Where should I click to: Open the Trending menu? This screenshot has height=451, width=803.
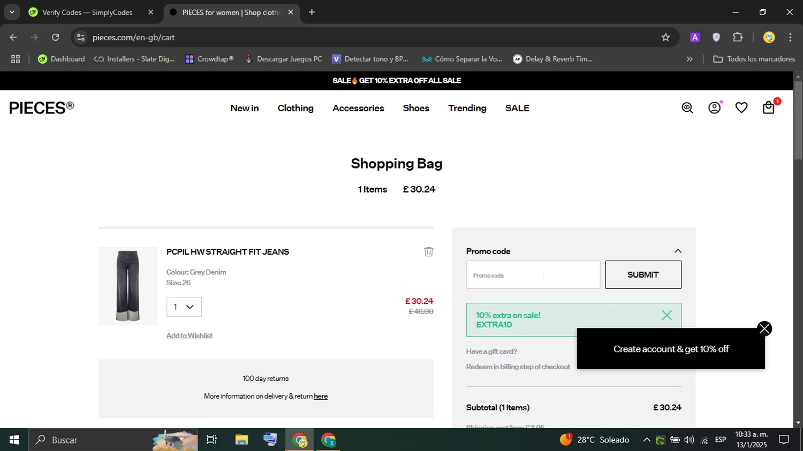point(467,108)
